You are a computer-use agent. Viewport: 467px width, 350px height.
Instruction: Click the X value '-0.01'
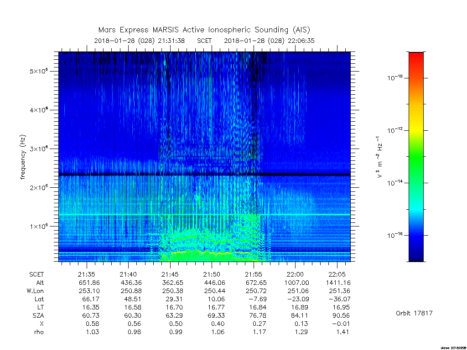coord(341,324)
